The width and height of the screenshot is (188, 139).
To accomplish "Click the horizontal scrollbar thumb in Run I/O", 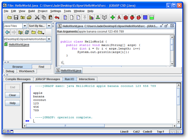I will 65,126.
